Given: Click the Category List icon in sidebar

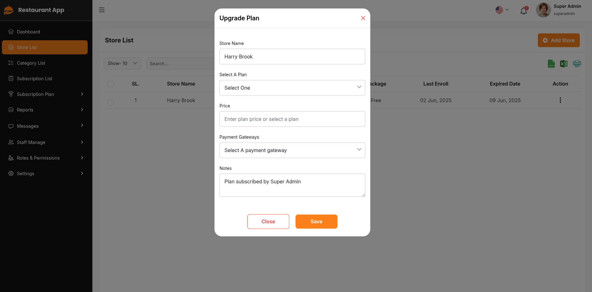Looking at the screenshot, I should [x=11, y=63].
